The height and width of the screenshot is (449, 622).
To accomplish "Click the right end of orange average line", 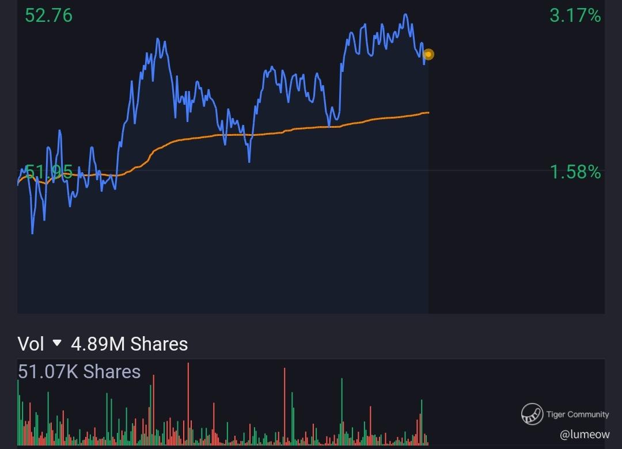I will pyautogui.click(x=427, y=113).
